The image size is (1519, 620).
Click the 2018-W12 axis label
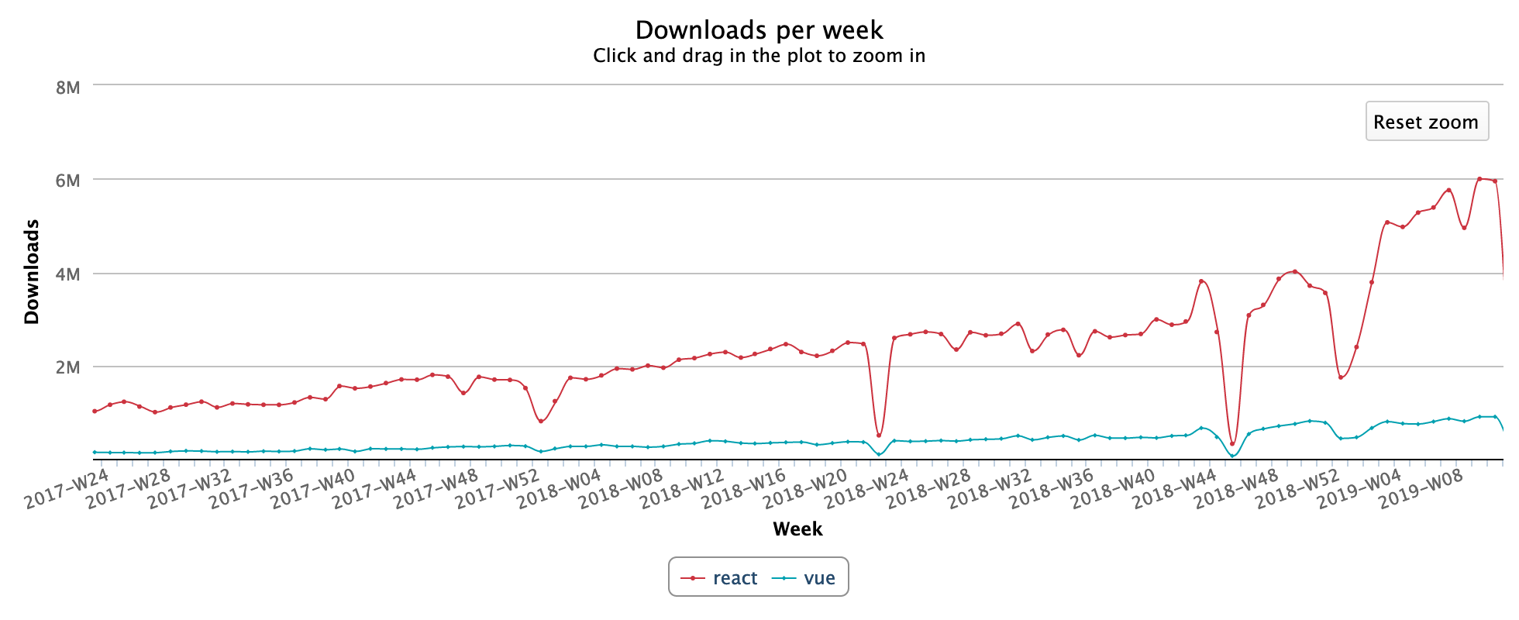(682, 489)
